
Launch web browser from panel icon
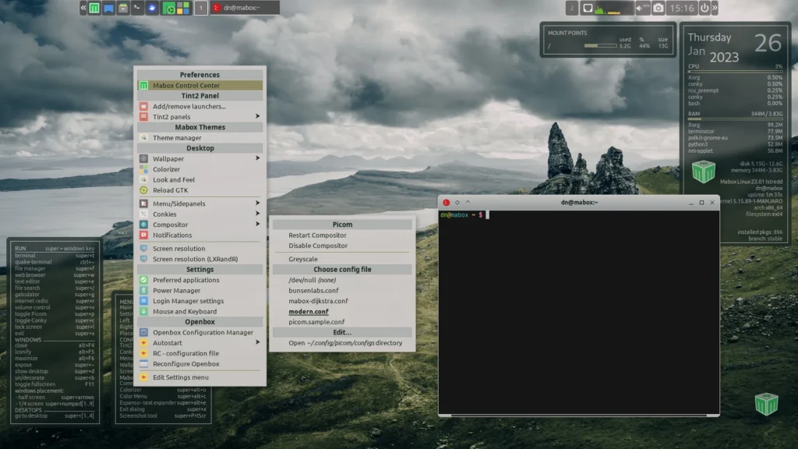coord(152,8)
